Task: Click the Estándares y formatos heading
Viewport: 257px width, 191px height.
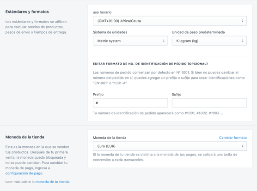Action: 27,12
